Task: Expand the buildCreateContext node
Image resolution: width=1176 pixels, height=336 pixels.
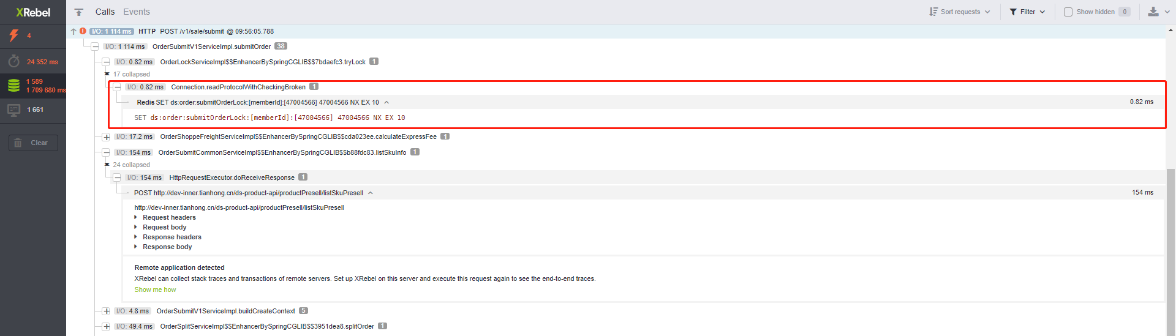Action: pyautogui.click(x=106, y=311)
